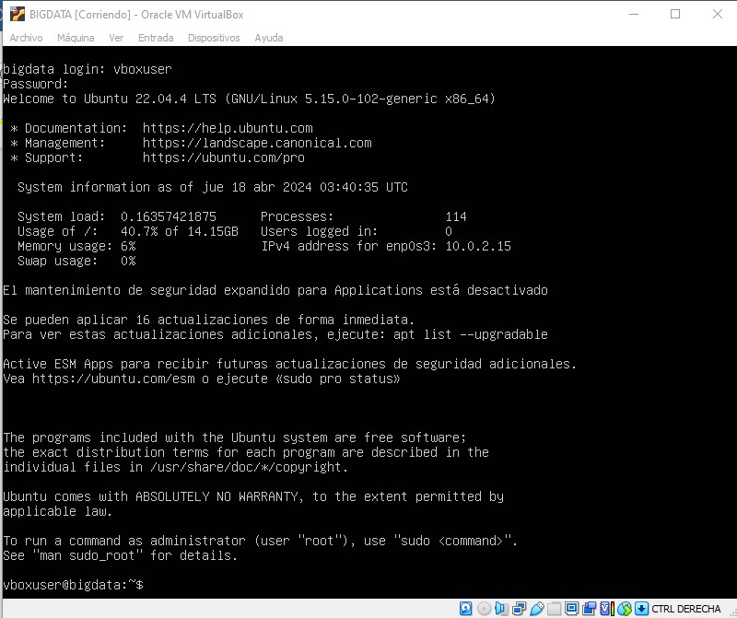
Task: Open the Entrada menu
Action: click(156, 38)
